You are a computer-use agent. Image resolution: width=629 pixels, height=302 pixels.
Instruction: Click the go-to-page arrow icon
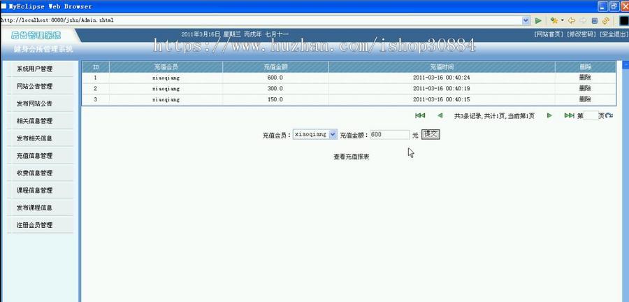609,115
